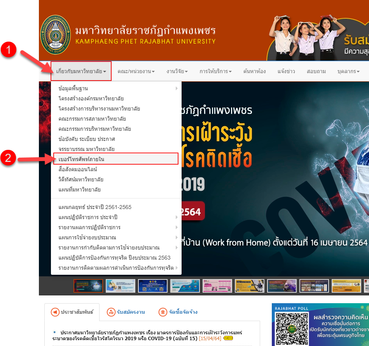The height and width of the screenshot is (346, 369).
Task: Choose จรรยาบรรณ มหาวิทยาลัย from the dropdown
Action: point(116,149)
